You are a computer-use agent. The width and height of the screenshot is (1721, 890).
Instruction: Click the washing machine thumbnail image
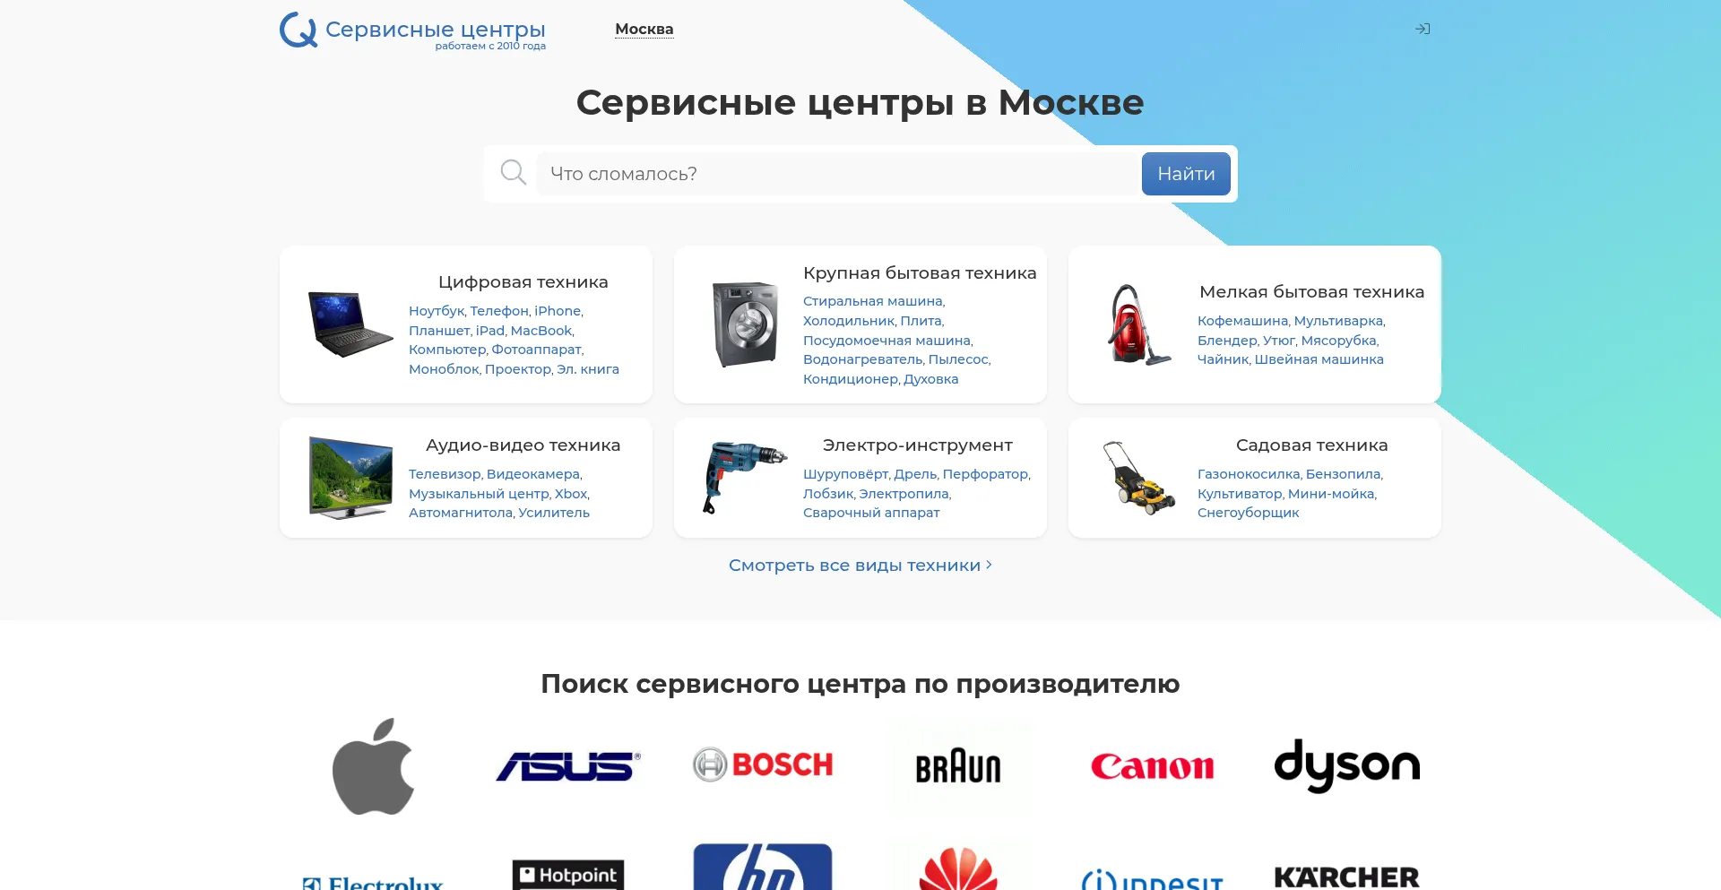(x=744, y=324)
